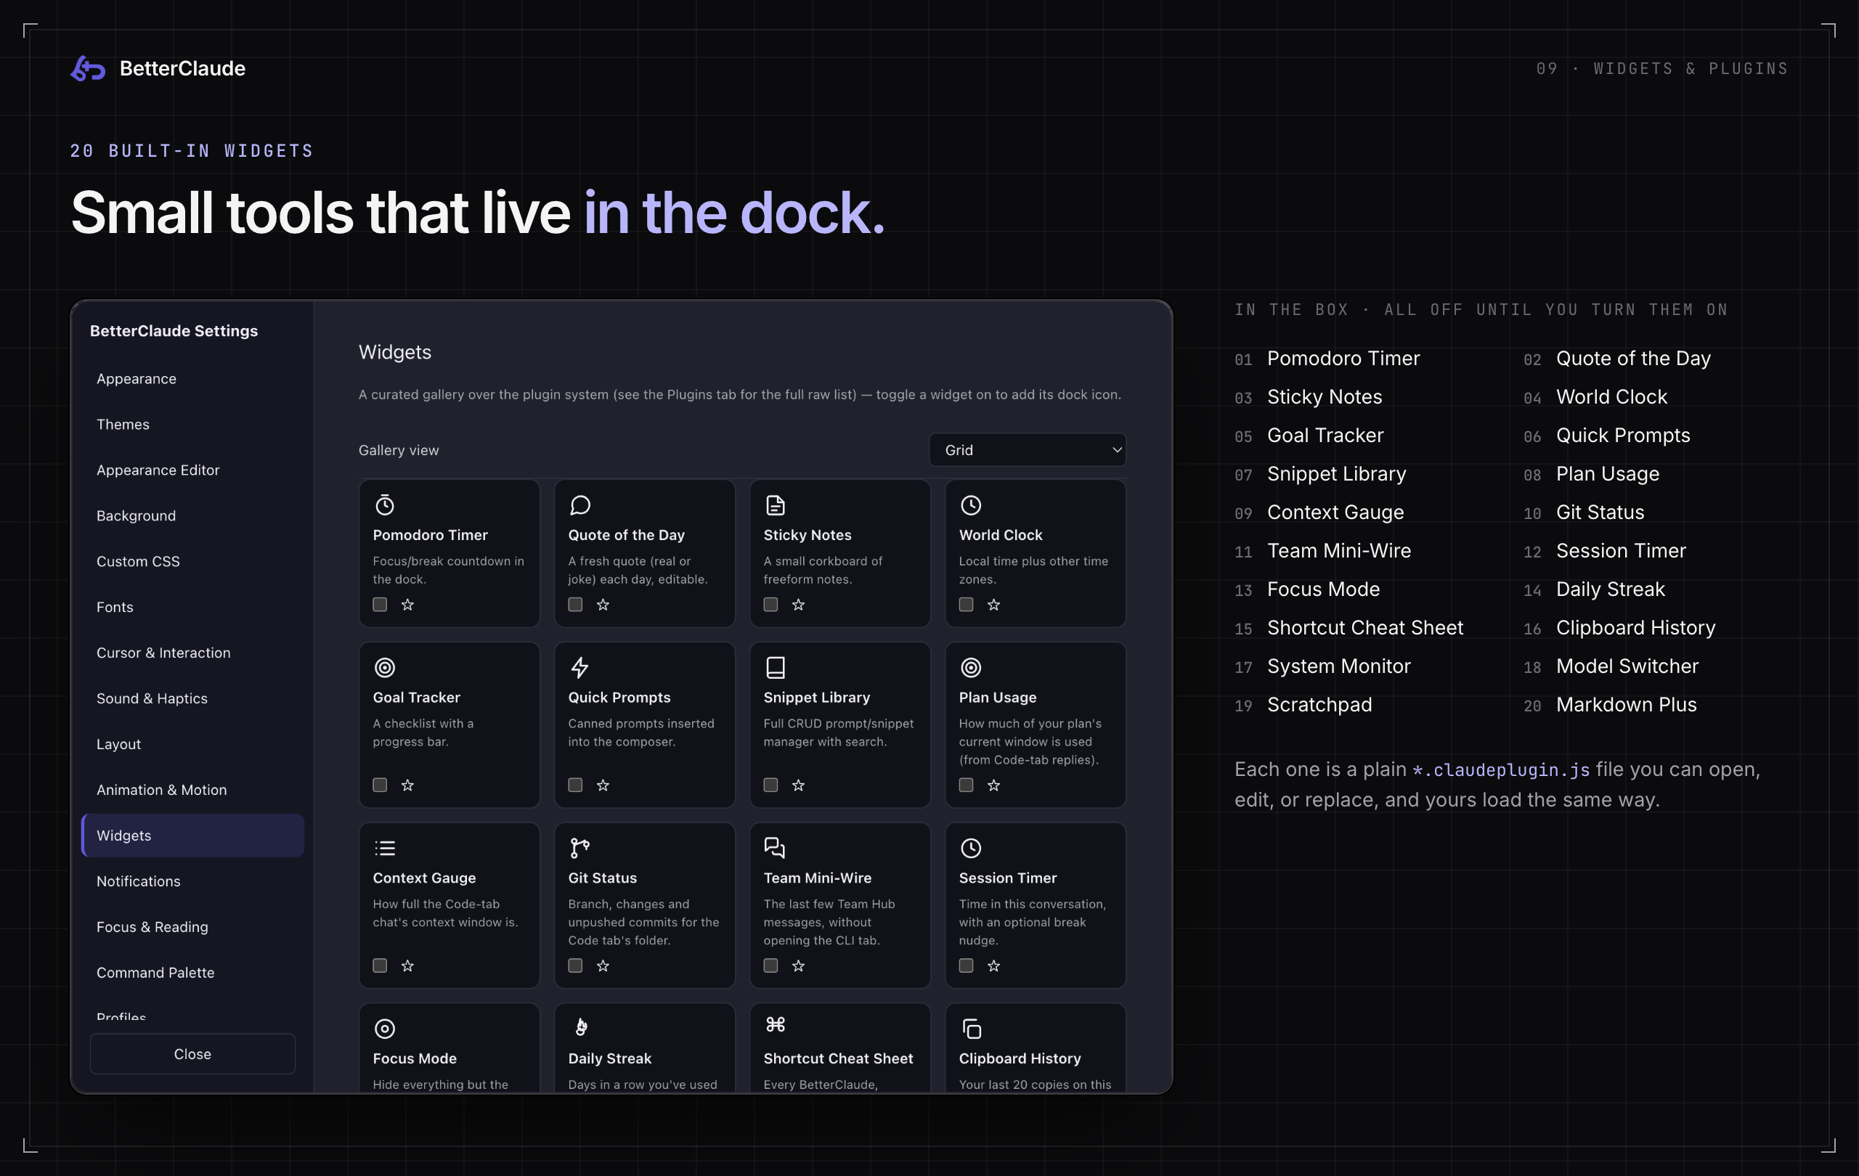Favorite the Pomodoro Timer widget with star

click(x=407, y=605)
